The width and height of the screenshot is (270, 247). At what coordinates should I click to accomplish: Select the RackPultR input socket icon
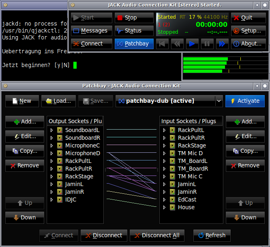click(172, 138)
